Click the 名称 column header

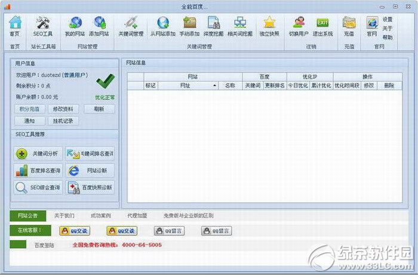click(x=230, y=85)
